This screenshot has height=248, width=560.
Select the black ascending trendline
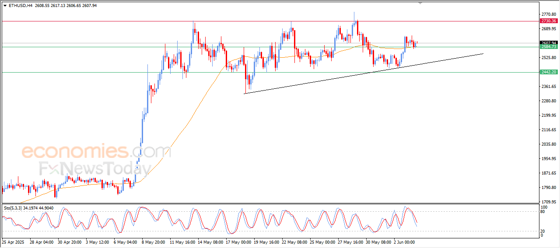[x=364, y=73]
